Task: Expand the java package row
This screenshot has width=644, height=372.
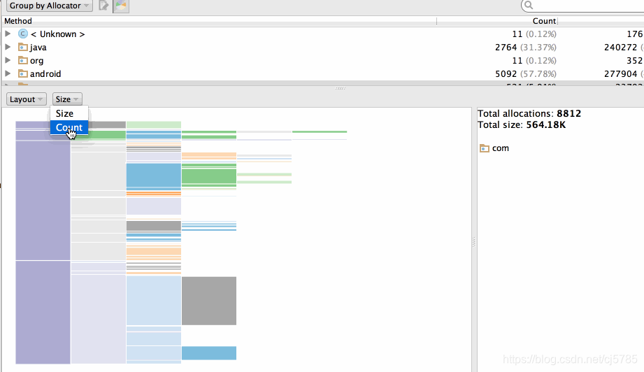Action: (8, 48)
